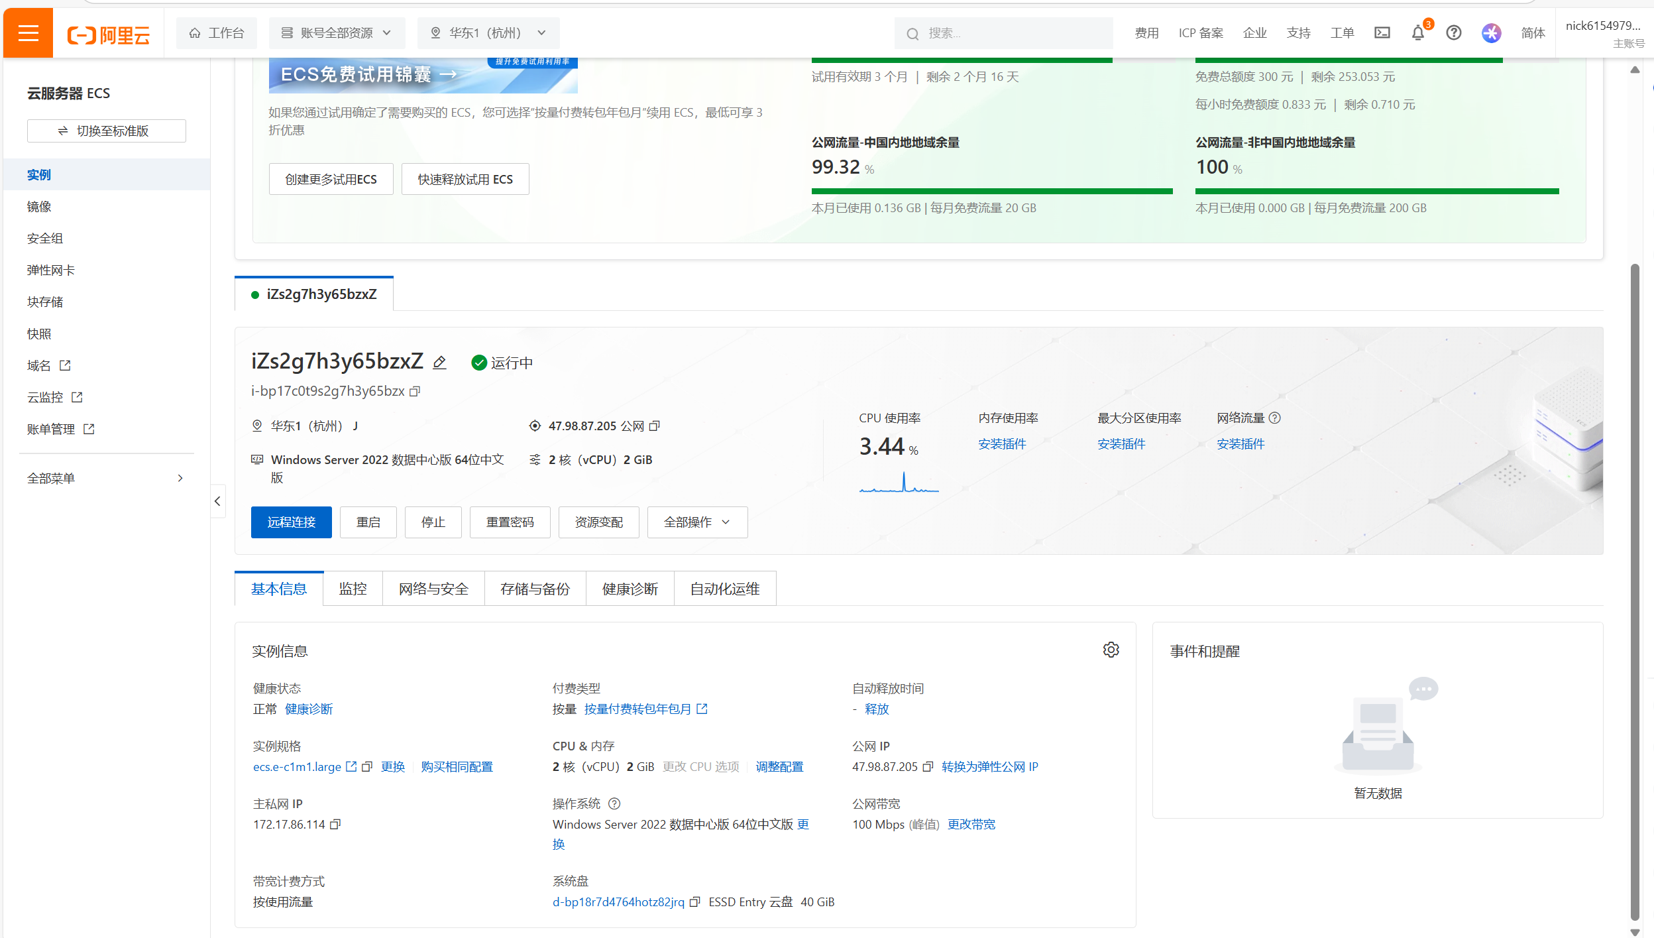Open 安全组 in sidebar
Image resolution: width=1654 pixels, height=938 pixels.
(107, 238)
